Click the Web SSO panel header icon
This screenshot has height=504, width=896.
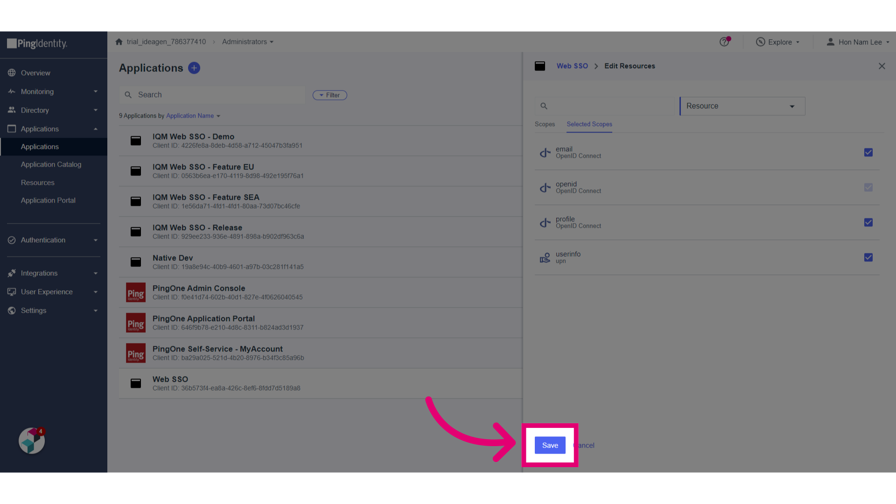coord(540,66)
